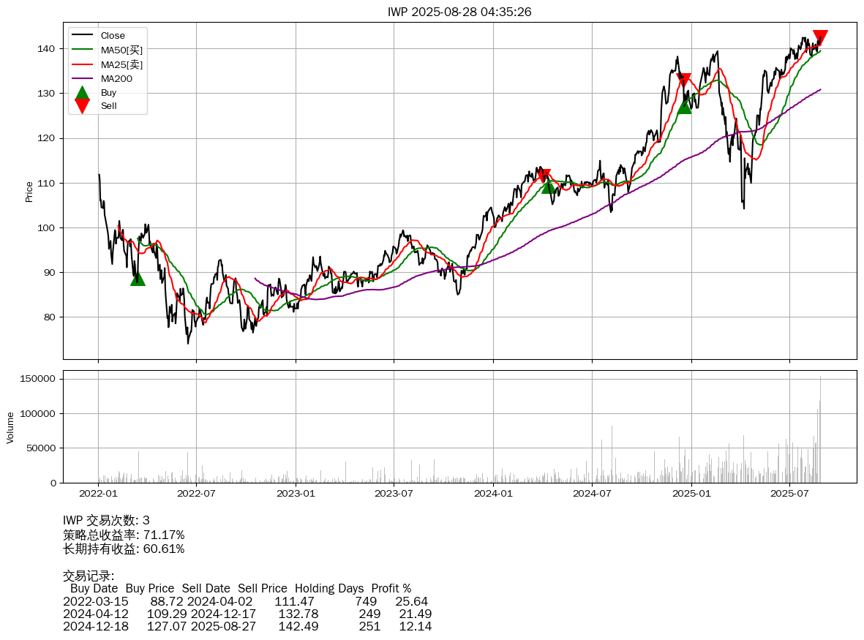Click the MA50[买] legend label
This screenshot has width=864, height=640.
121,50
